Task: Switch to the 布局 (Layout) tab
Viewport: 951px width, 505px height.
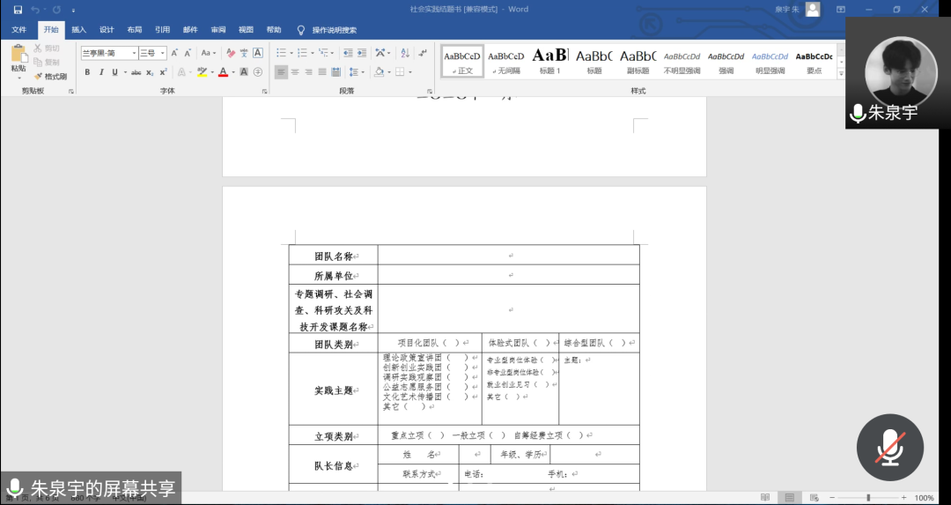Action: pos(134,30)
